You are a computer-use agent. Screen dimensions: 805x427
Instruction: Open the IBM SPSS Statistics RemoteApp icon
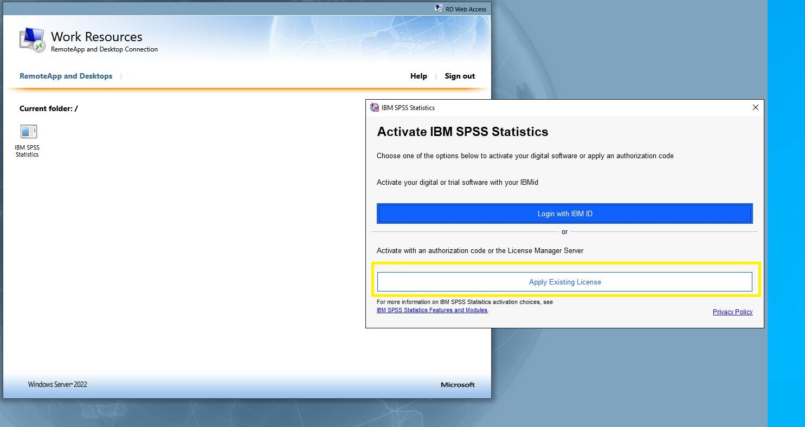pos(28,132)
